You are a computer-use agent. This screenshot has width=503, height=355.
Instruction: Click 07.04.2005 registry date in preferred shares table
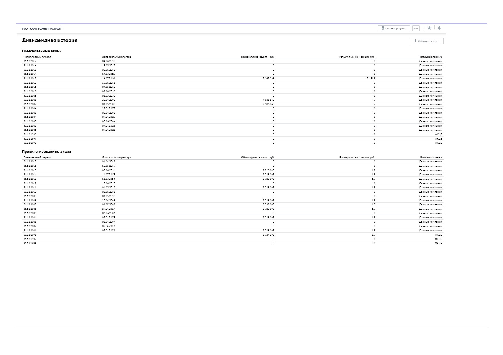tap(109, 217)
